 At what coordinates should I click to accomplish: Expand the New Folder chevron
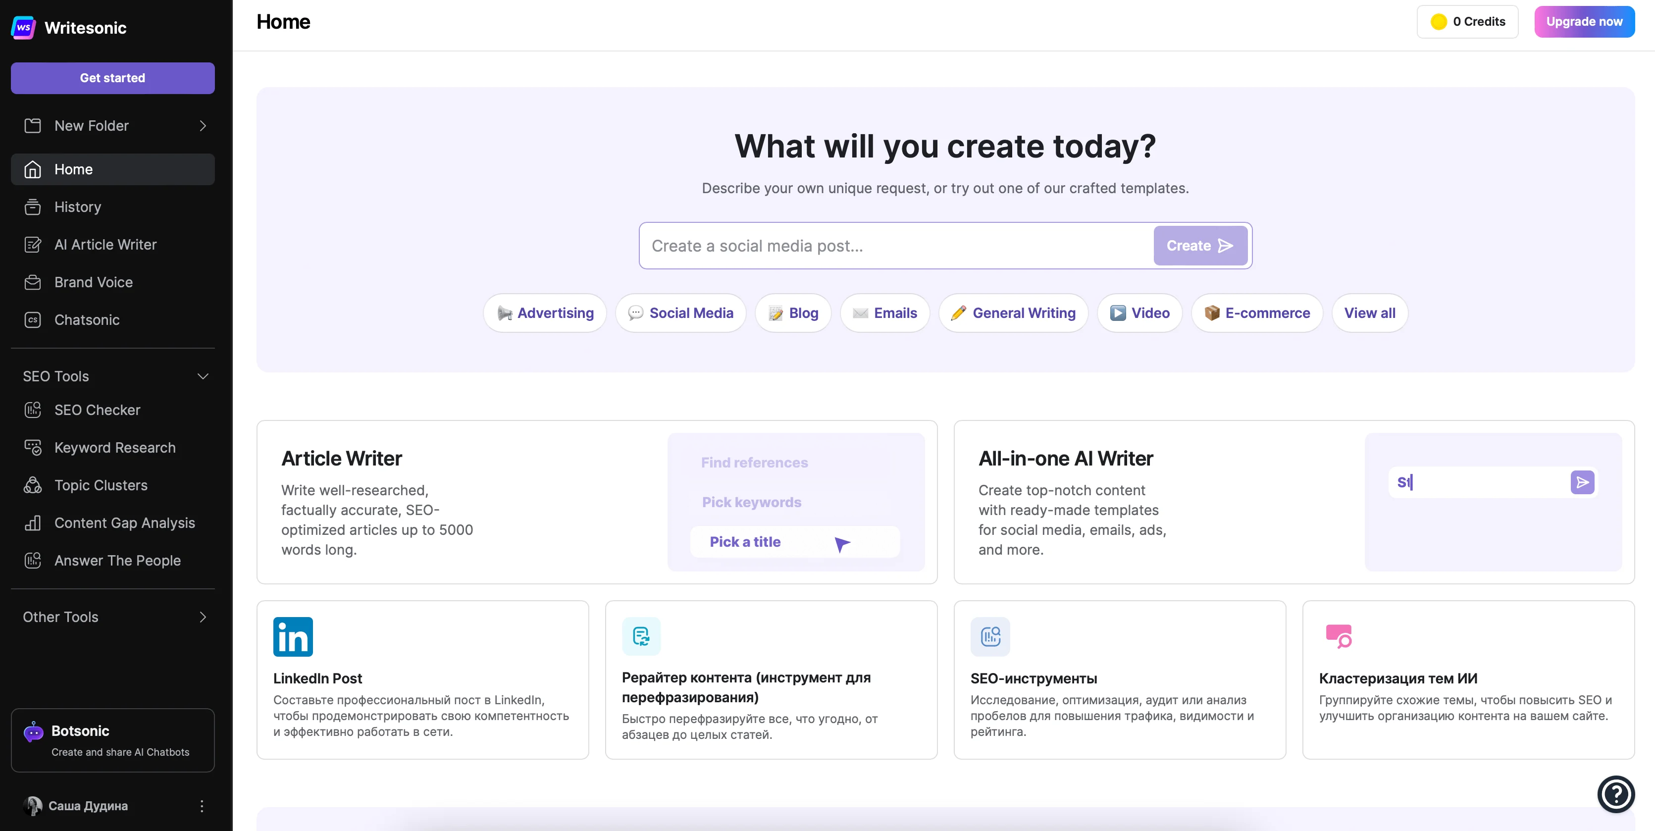tap(203, 126)
